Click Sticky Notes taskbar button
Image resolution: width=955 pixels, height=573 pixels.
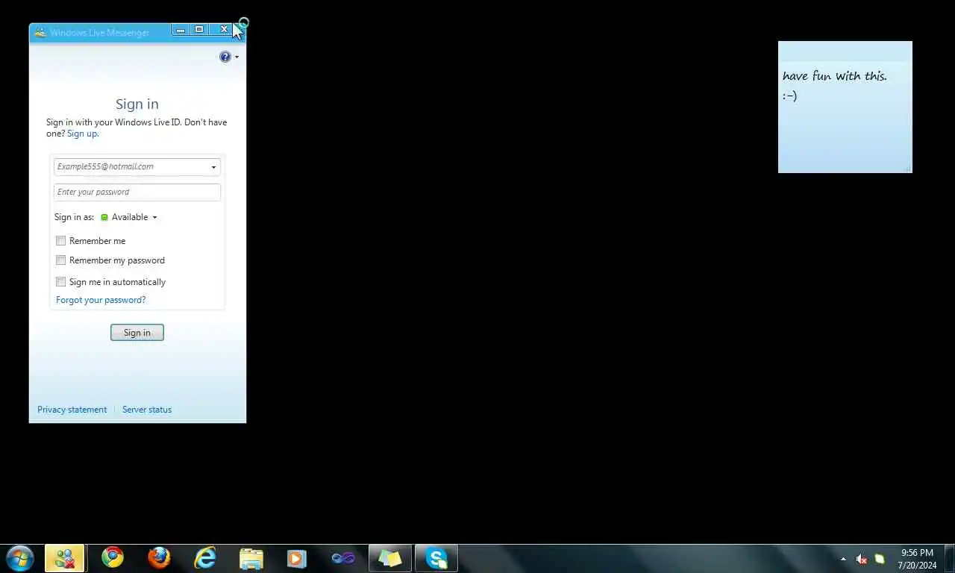tap(389, 558)
